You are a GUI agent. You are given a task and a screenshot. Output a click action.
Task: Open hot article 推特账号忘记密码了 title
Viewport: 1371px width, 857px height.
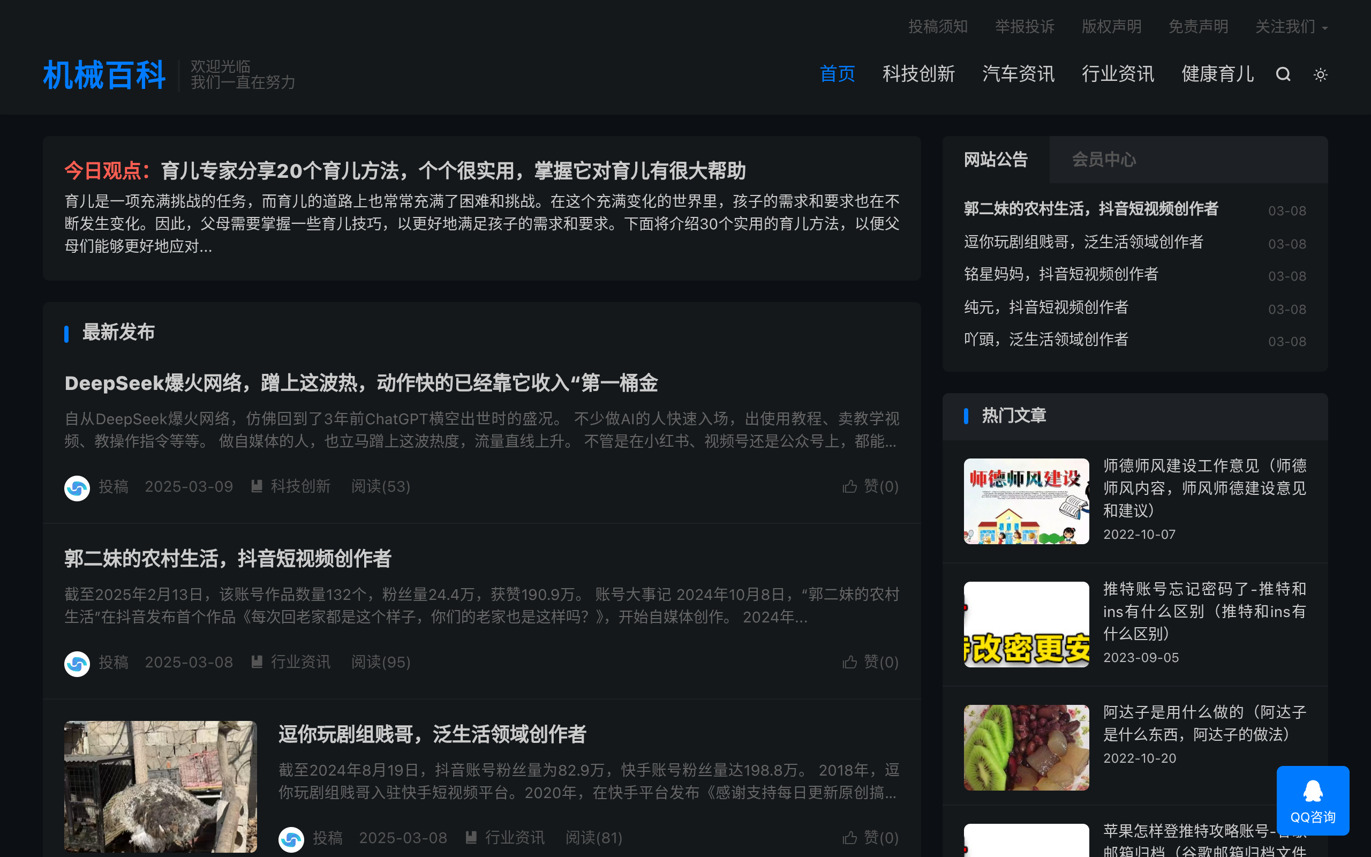coord(1204,611)
